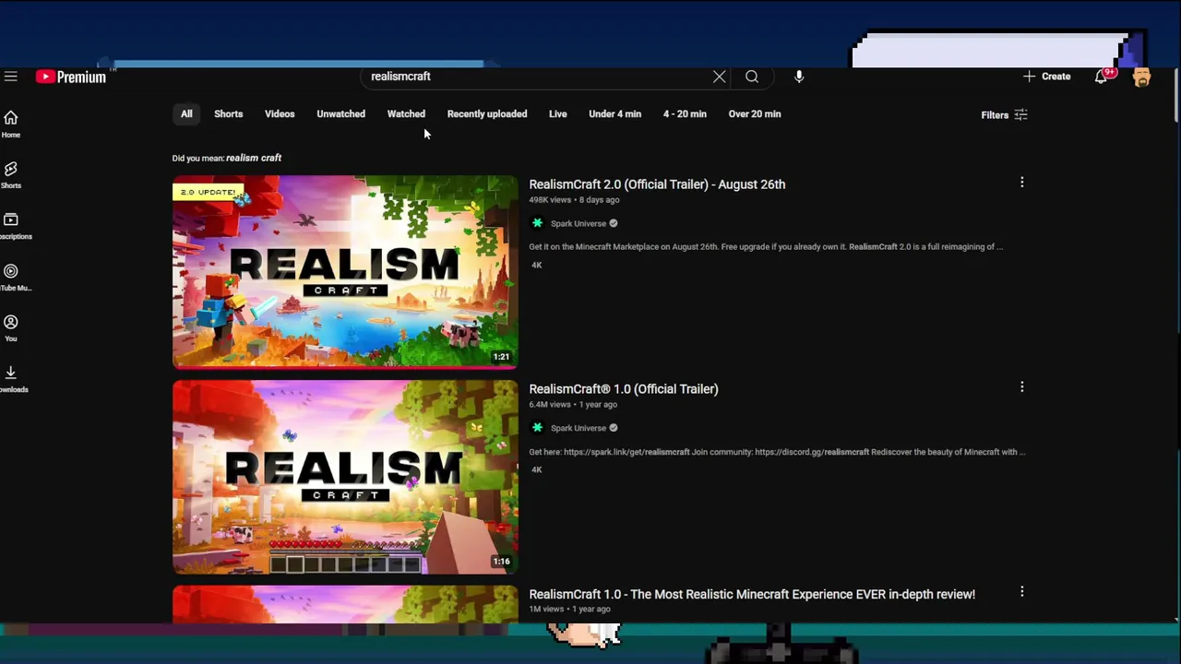
Task: Open the hamburger guide menu
Action: pos(11,77)
